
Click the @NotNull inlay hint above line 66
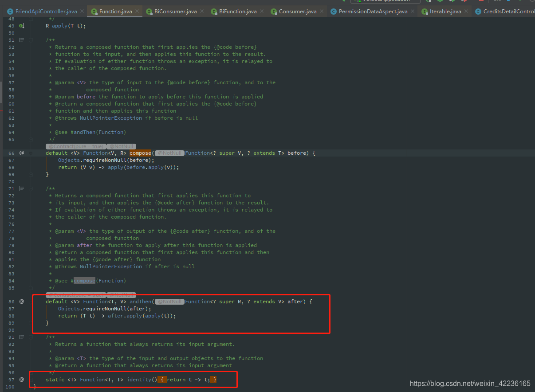pos(121,146)
